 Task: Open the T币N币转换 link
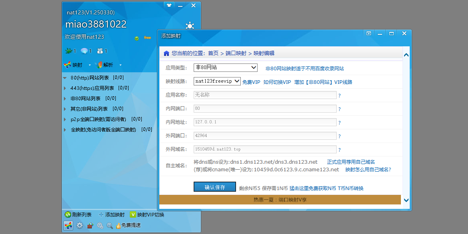click(x=351, y=188)
